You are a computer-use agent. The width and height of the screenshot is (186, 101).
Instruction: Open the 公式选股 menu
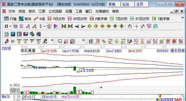(x=55, y=11)
